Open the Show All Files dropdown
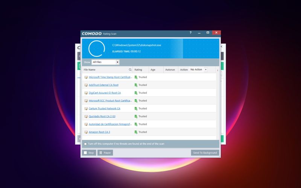This screenshot has width=301, height=188. coord(105,62)
